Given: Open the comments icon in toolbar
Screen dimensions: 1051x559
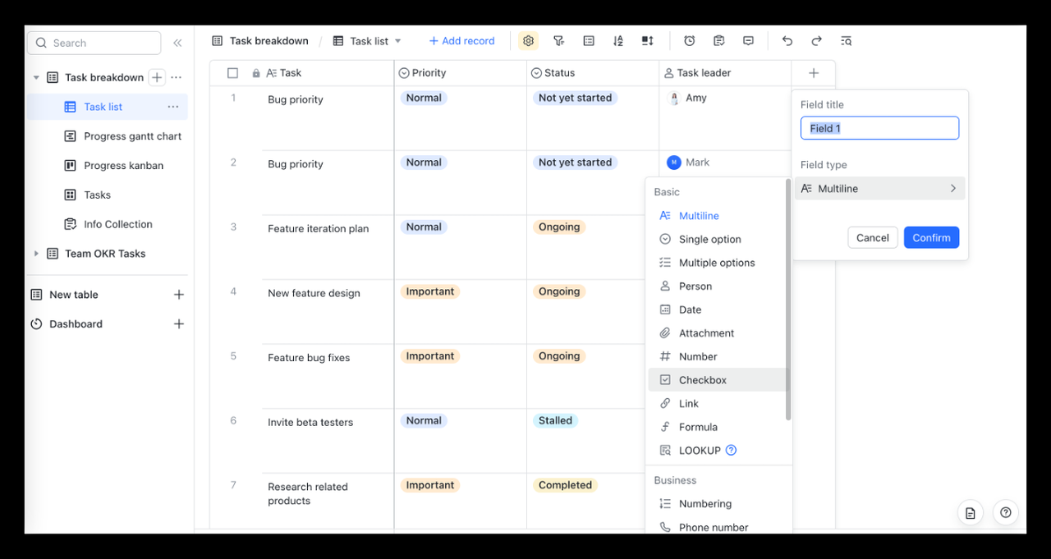Looking at the screenshot, I should 748,41.
